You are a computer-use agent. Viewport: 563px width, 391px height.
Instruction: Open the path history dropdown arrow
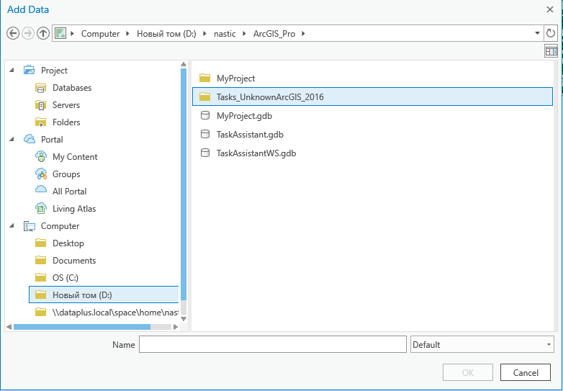pos(537,33)
